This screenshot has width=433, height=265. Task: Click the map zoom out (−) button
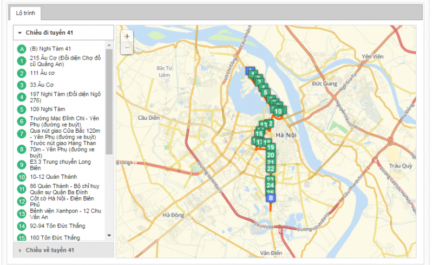127,48
